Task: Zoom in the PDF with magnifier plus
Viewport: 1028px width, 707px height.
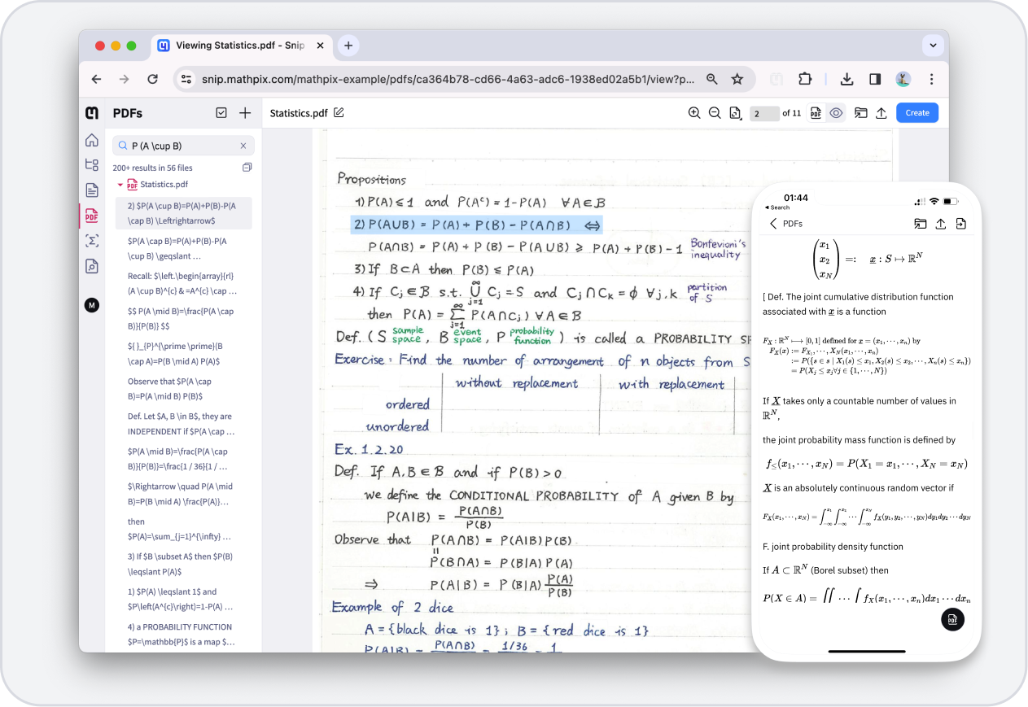Action: 694,113
